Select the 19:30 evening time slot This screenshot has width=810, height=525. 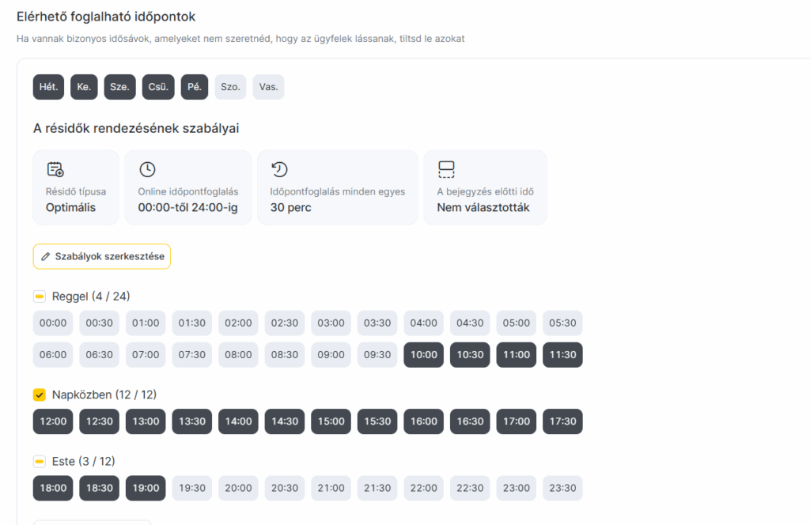click(x=192, y=488)
